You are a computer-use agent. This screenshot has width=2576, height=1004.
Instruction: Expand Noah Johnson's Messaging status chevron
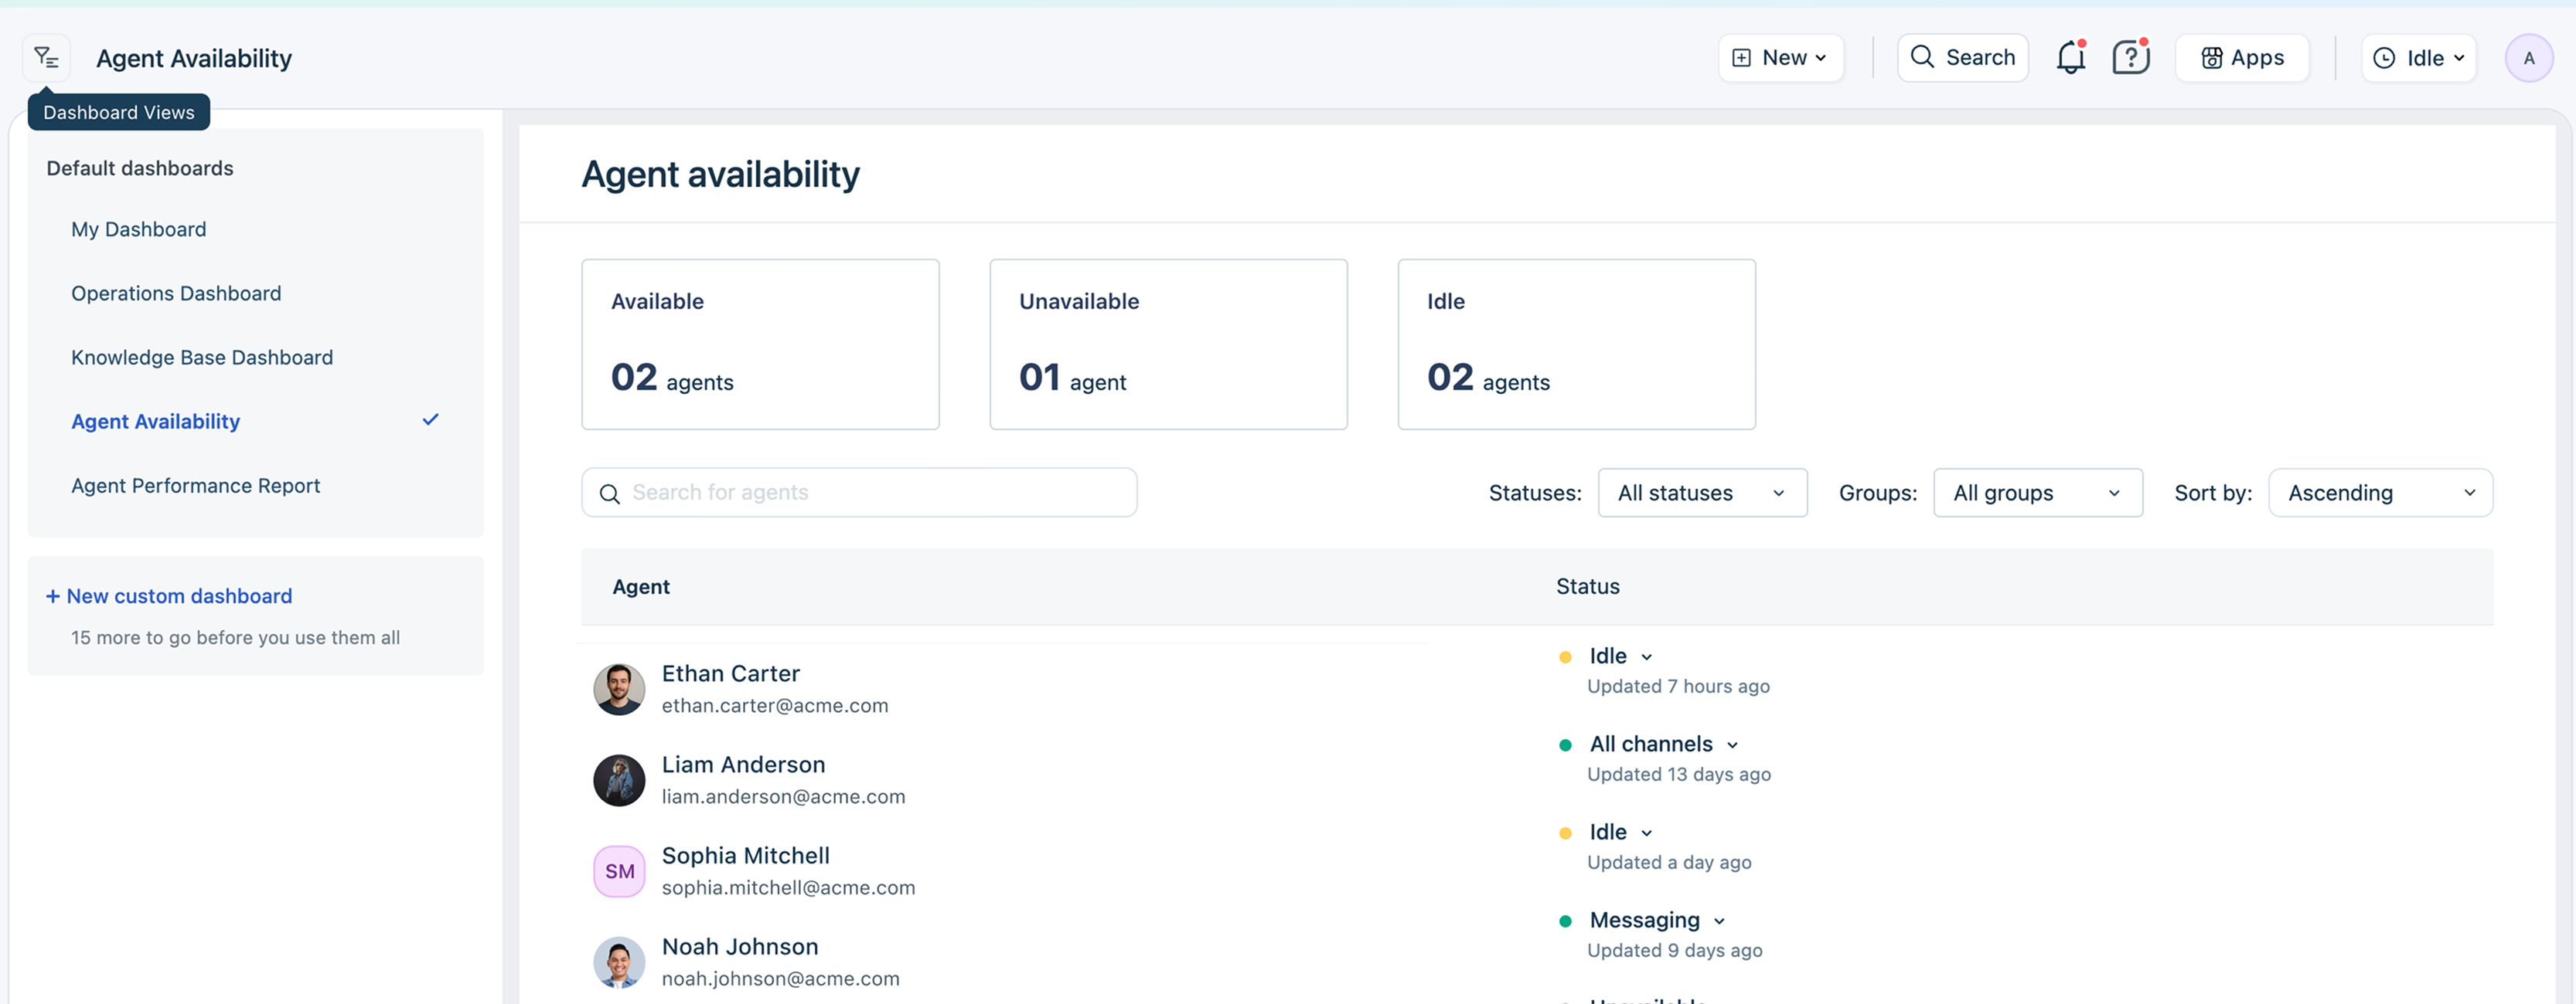tap(1719, 921)
